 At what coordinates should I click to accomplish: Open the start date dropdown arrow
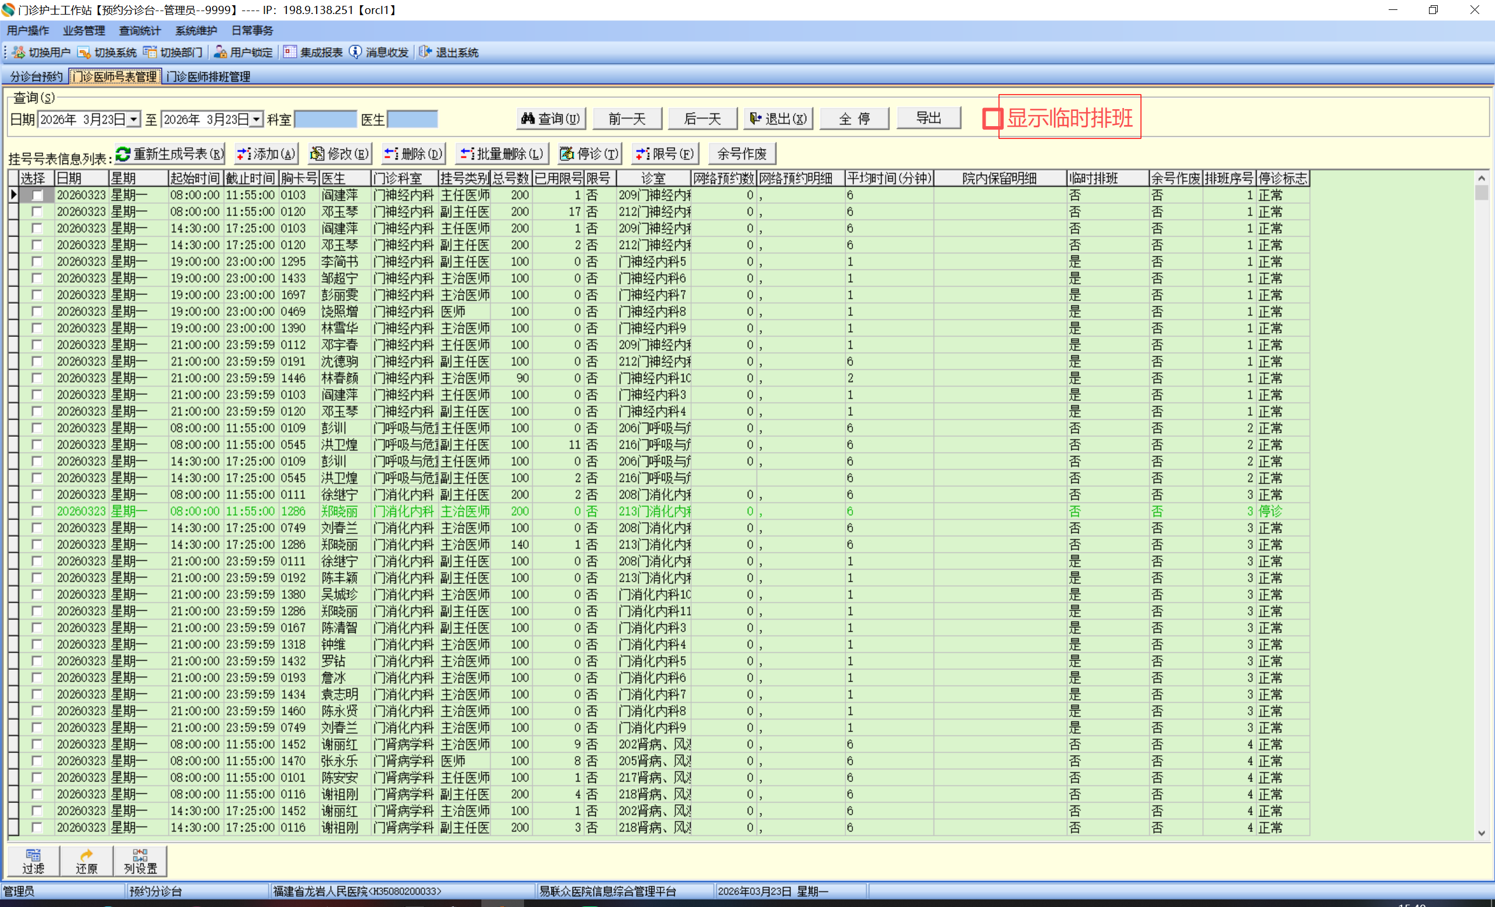coord(133,119)
